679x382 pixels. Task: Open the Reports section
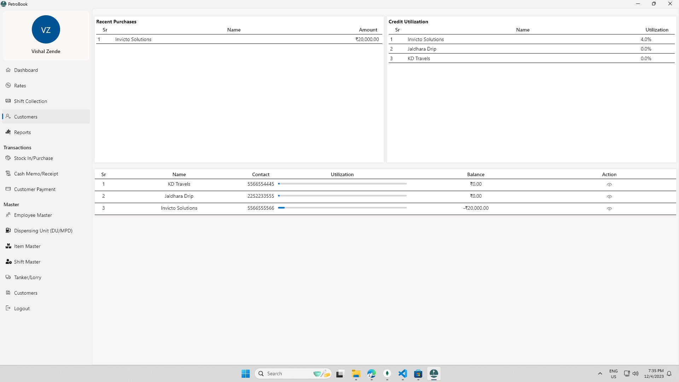coord(46,132)
